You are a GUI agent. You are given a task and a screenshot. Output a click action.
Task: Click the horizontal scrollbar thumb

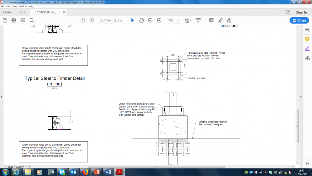click(x=156, y=166)
